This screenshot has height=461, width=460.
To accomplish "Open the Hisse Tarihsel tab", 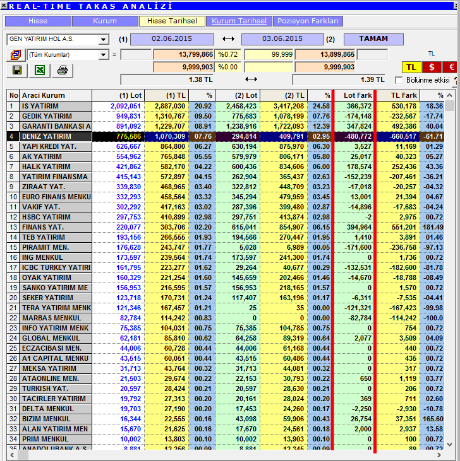I will click(172, 21).
